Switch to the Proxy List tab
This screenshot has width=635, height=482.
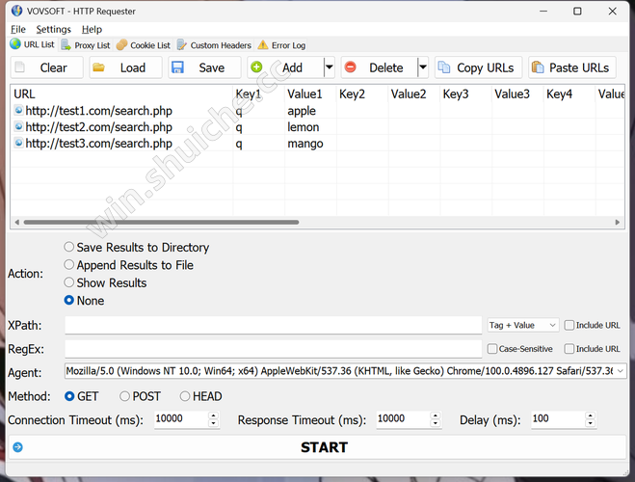click(x=86, y=45)
